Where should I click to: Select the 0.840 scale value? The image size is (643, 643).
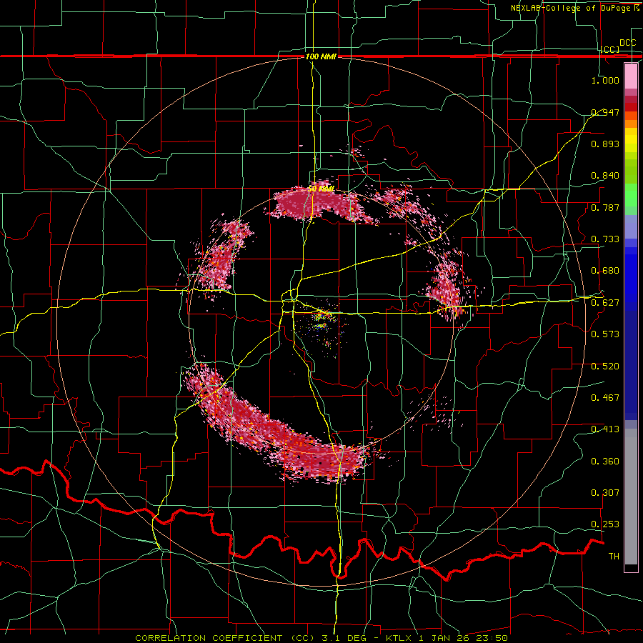coord(605,176)
